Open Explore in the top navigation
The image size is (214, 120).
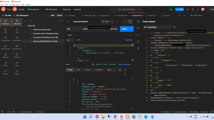pos(77,9)
